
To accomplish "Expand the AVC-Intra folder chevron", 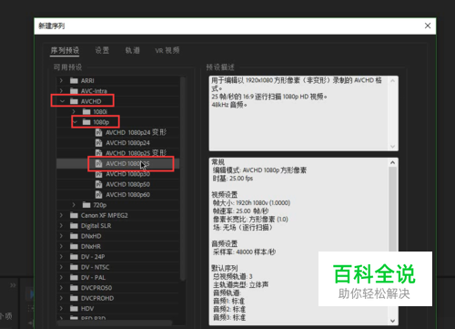I will [61, 91].
